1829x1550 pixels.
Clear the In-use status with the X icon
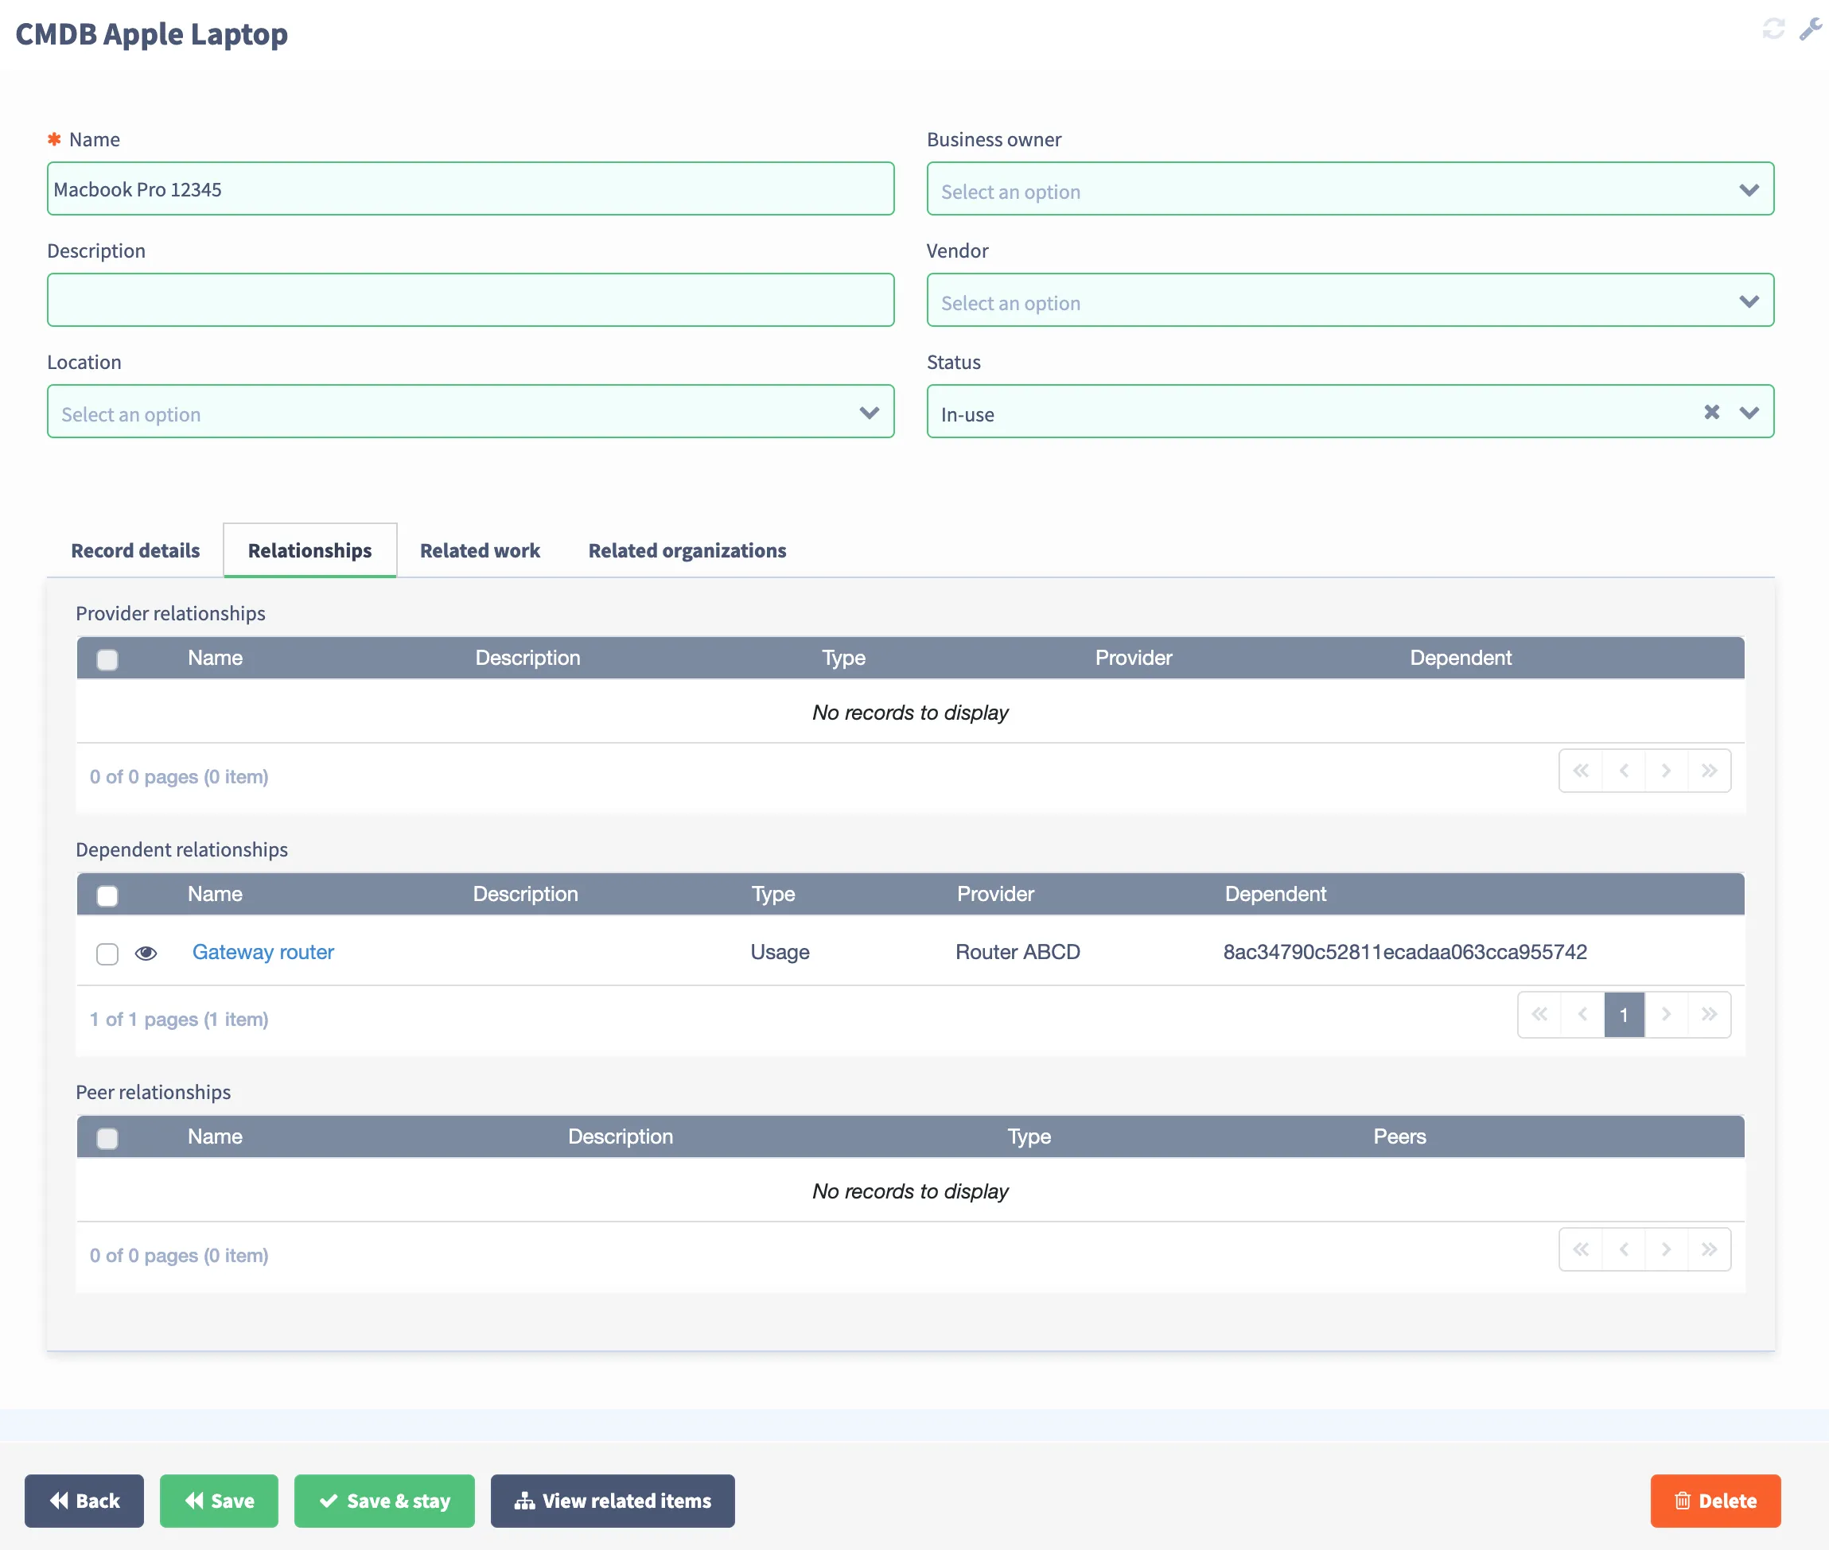1711,412
